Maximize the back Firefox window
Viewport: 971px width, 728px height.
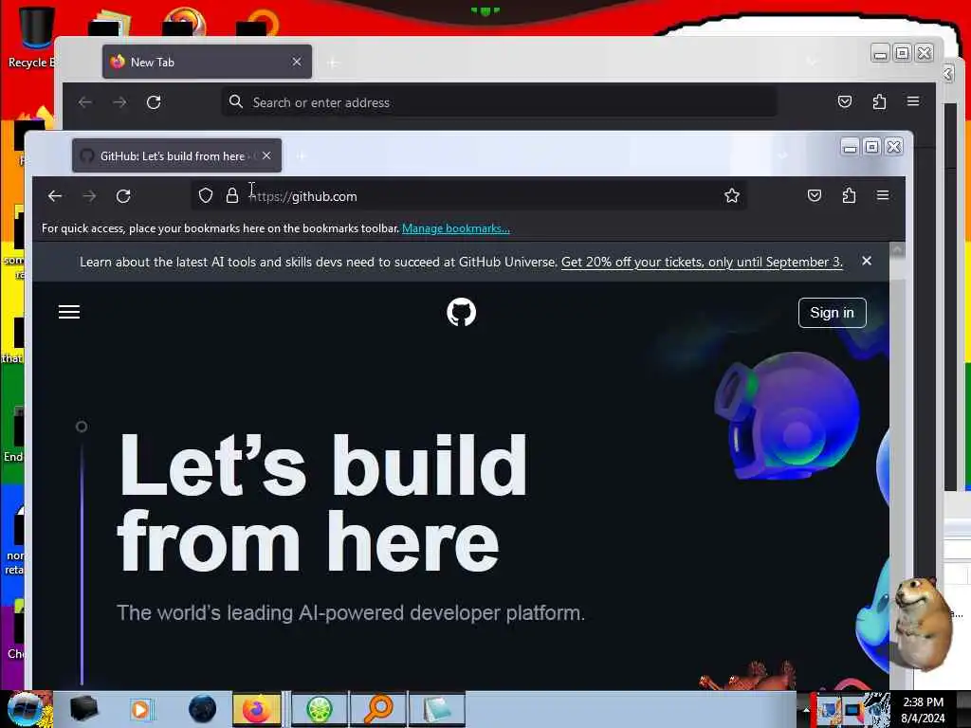[903, 53]
